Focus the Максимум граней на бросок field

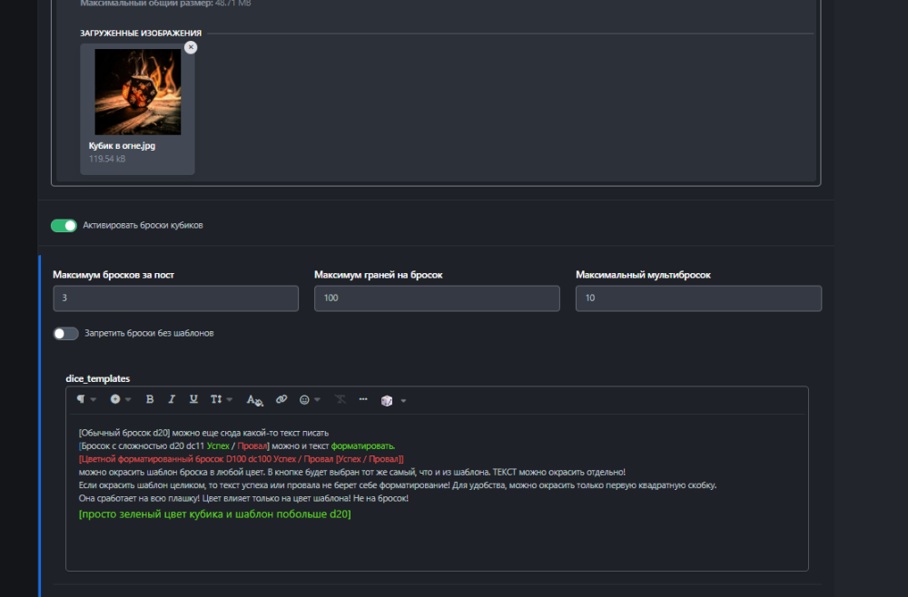point(437,298)
